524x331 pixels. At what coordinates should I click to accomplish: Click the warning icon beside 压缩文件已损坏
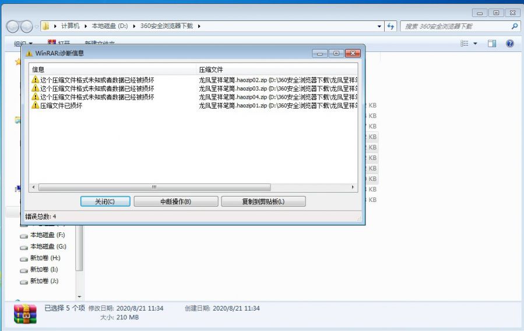point(36,106)
